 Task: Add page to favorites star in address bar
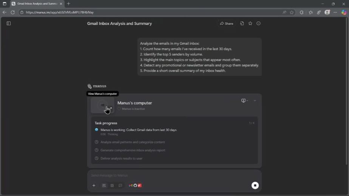[292, 12]
